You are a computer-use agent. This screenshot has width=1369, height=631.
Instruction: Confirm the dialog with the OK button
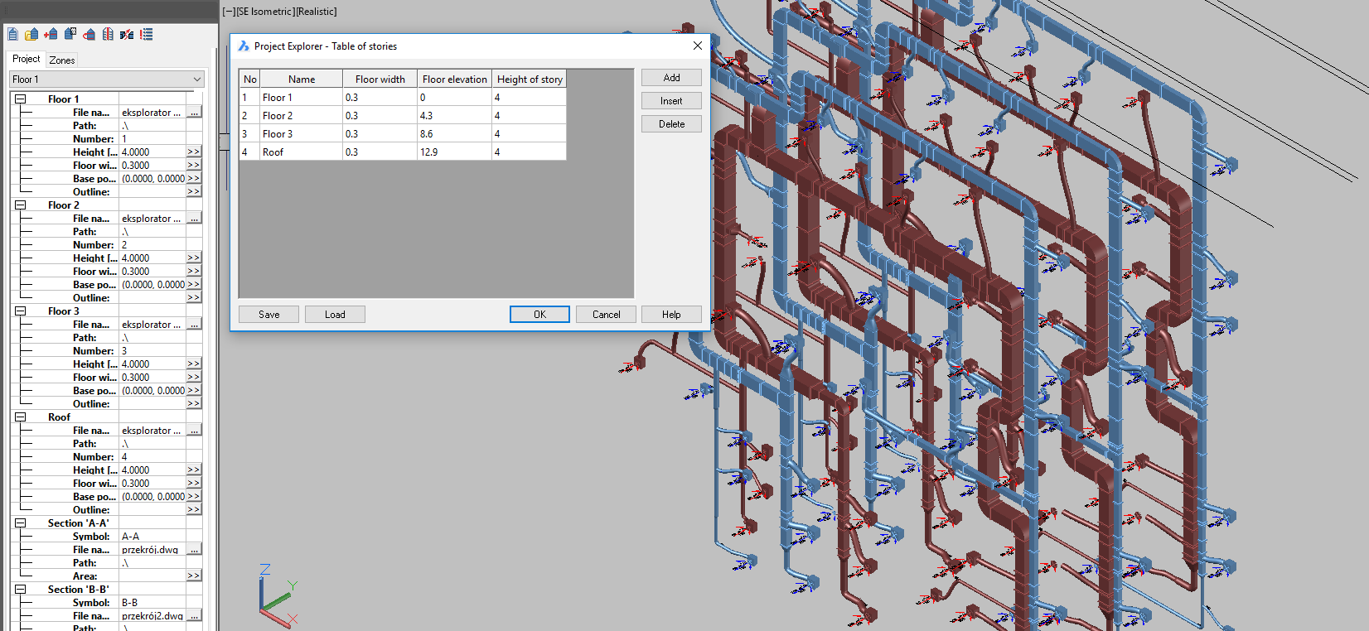pyautogui.click(x=539, y=315)
